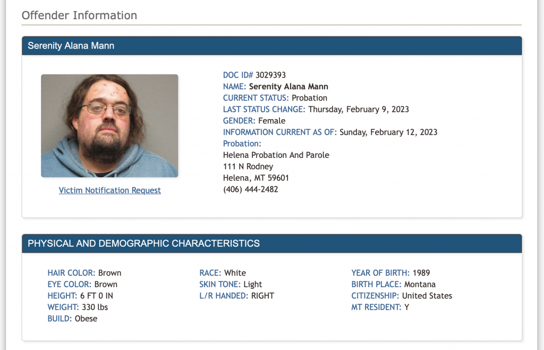The height and width of the screenshot is (350, 544).
Task: Click the Birth Place Montana entry
Action: 394,285
